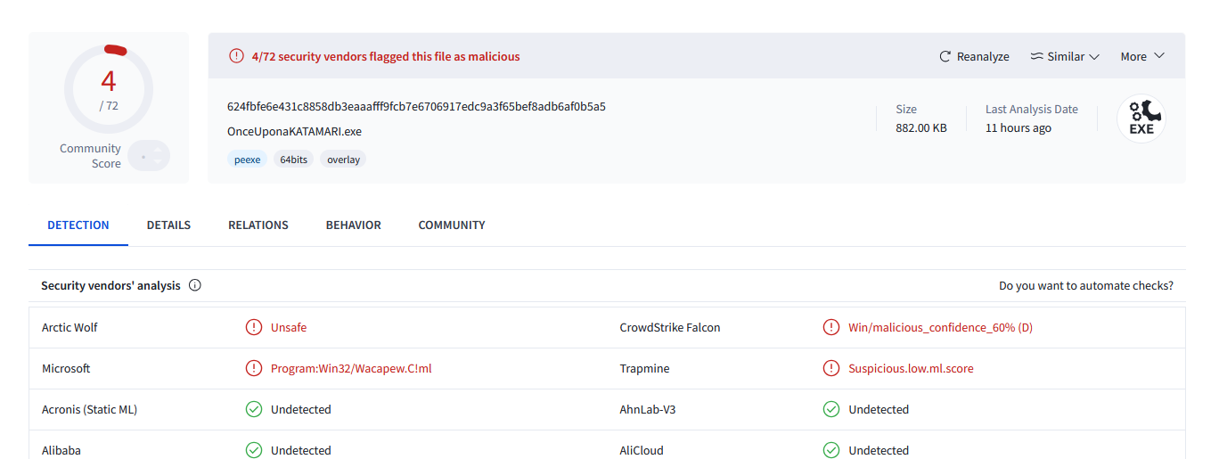
Task: Click the Unsafe result for Arctic Wolf
Action: pyautogui.click(x=289, y=327)
